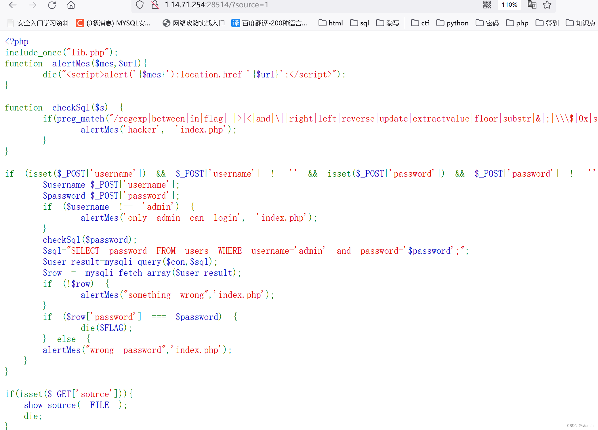Open the python bookmarks folder
The width and height of the screenshot is (598, 430).
point(452,23)
